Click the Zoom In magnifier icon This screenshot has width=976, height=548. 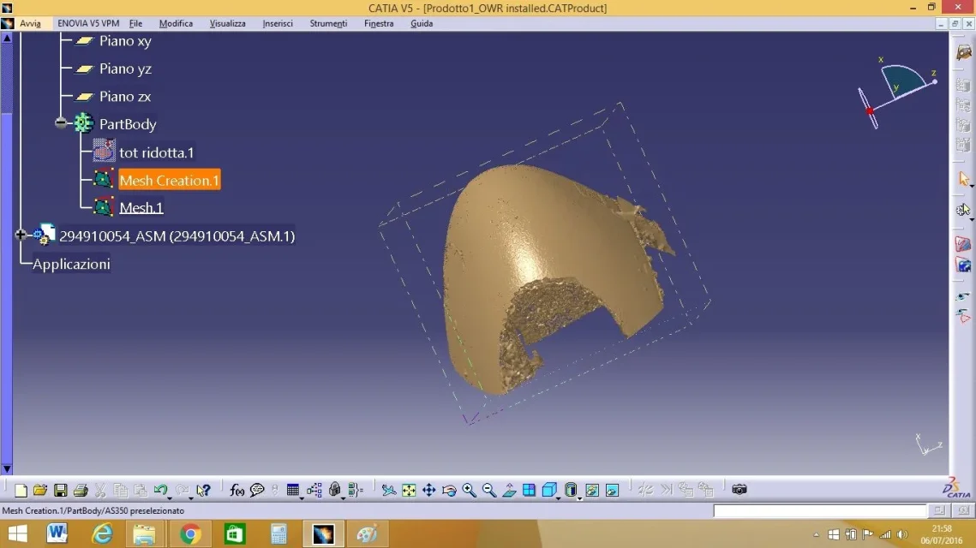469,490
